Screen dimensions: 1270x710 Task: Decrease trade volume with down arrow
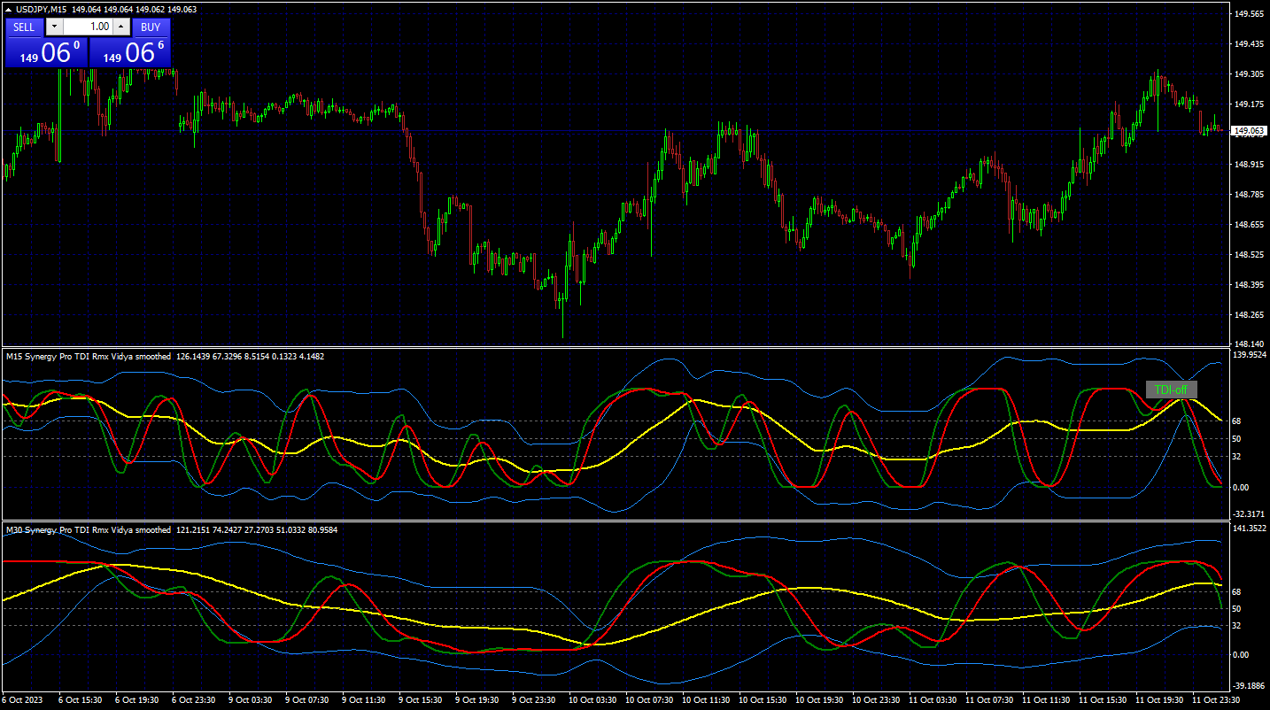pos(54,27)
